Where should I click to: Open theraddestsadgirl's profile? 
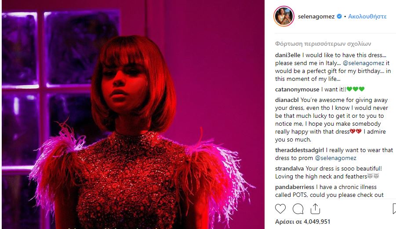tap(299, 150)
